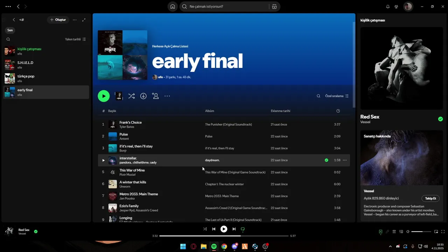Open the notifications bell
The height and width of the screenshot is (252, 448).
[388, 6]
